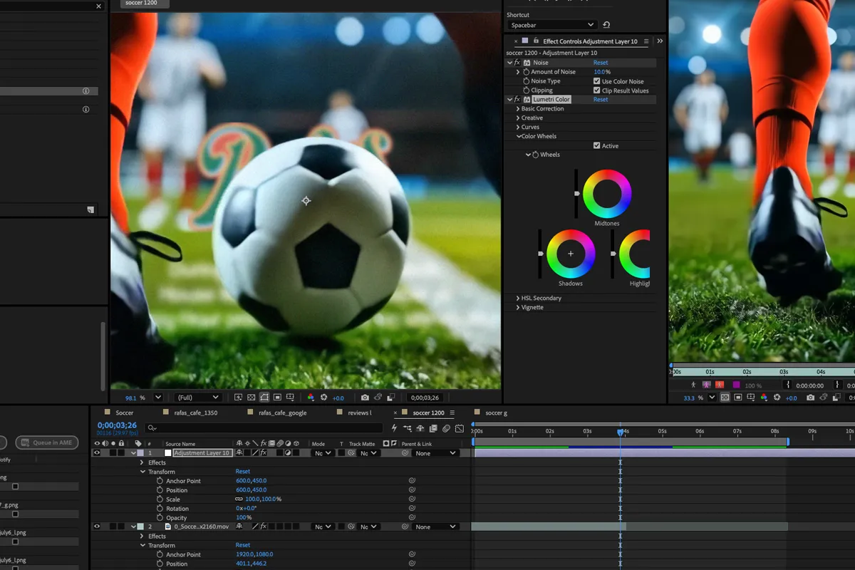
Task: Click the show snapshot icon next to camera
Action: click(x=378, y=398)
